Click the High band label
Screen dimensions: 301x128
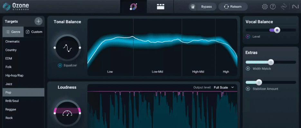click(x=226, y=72)
